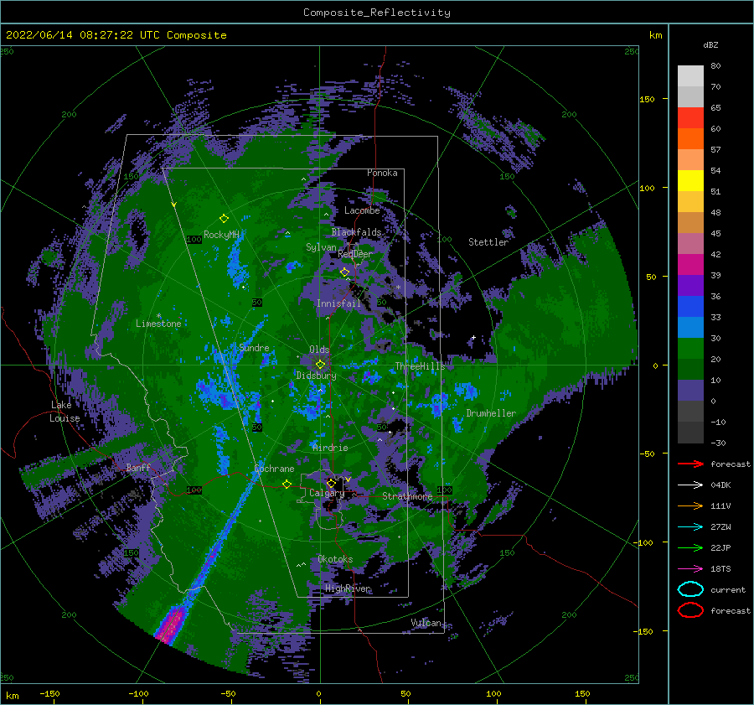
Task: Select the slate-blue swatch below 10 dBZ
Action: (690, 390)
